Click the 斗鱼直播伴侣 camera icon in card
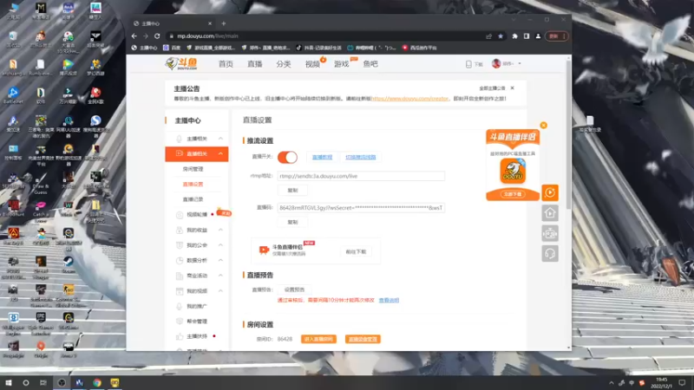694x390 pixels. (x=264, y=250)
